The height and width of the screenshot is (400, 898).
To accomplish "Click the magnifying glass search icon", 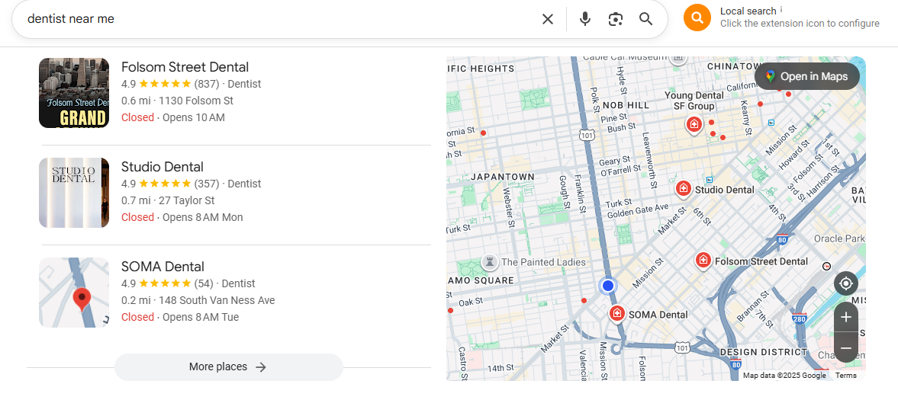I will [646, 19].
